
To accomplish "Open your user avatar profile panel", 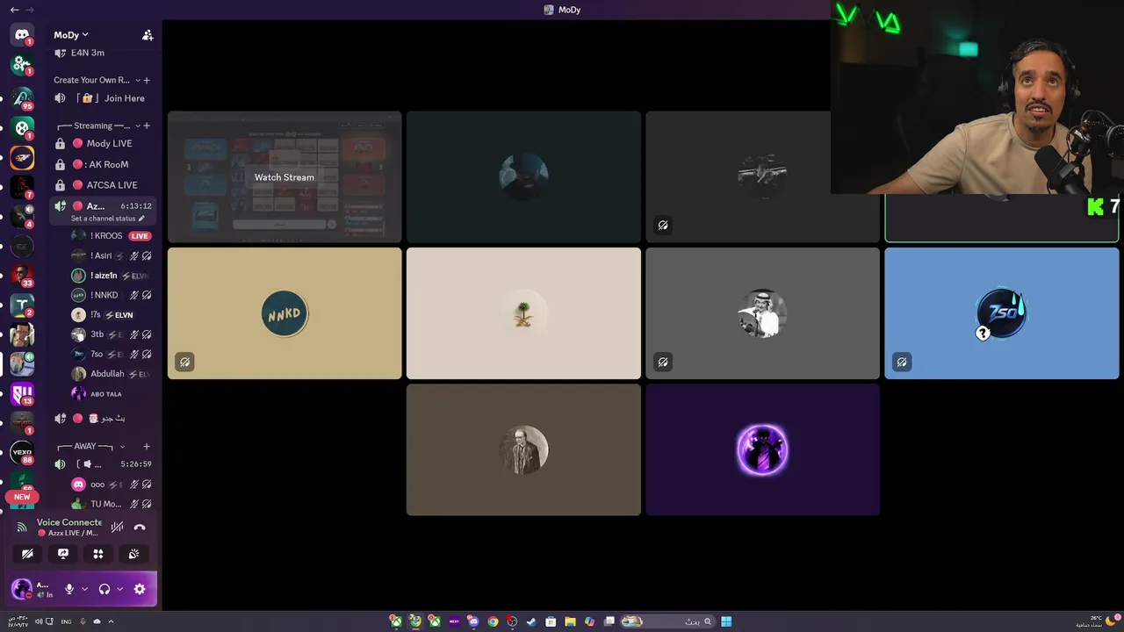I will point(23,589).
